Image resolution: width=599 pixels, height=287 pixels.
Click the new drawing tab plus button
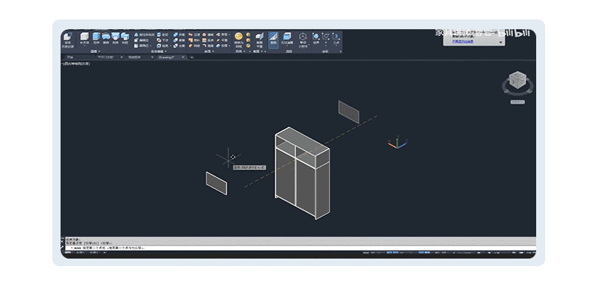pyautogui.click(x=192, y=58)
